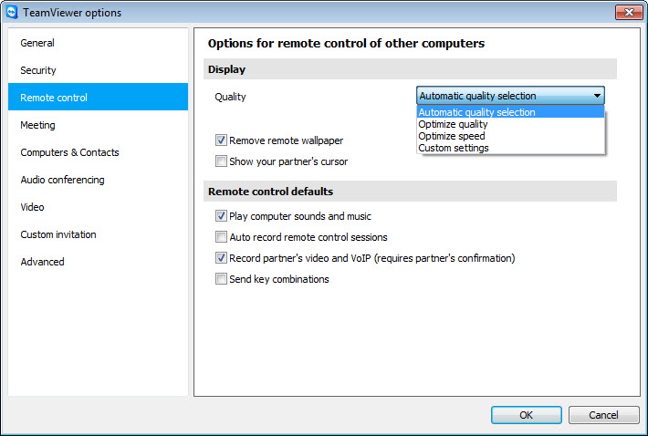Screen dimensions: 648x436
Task: Toggle Play computer sounds and music
Action: [x=221, y=216]
